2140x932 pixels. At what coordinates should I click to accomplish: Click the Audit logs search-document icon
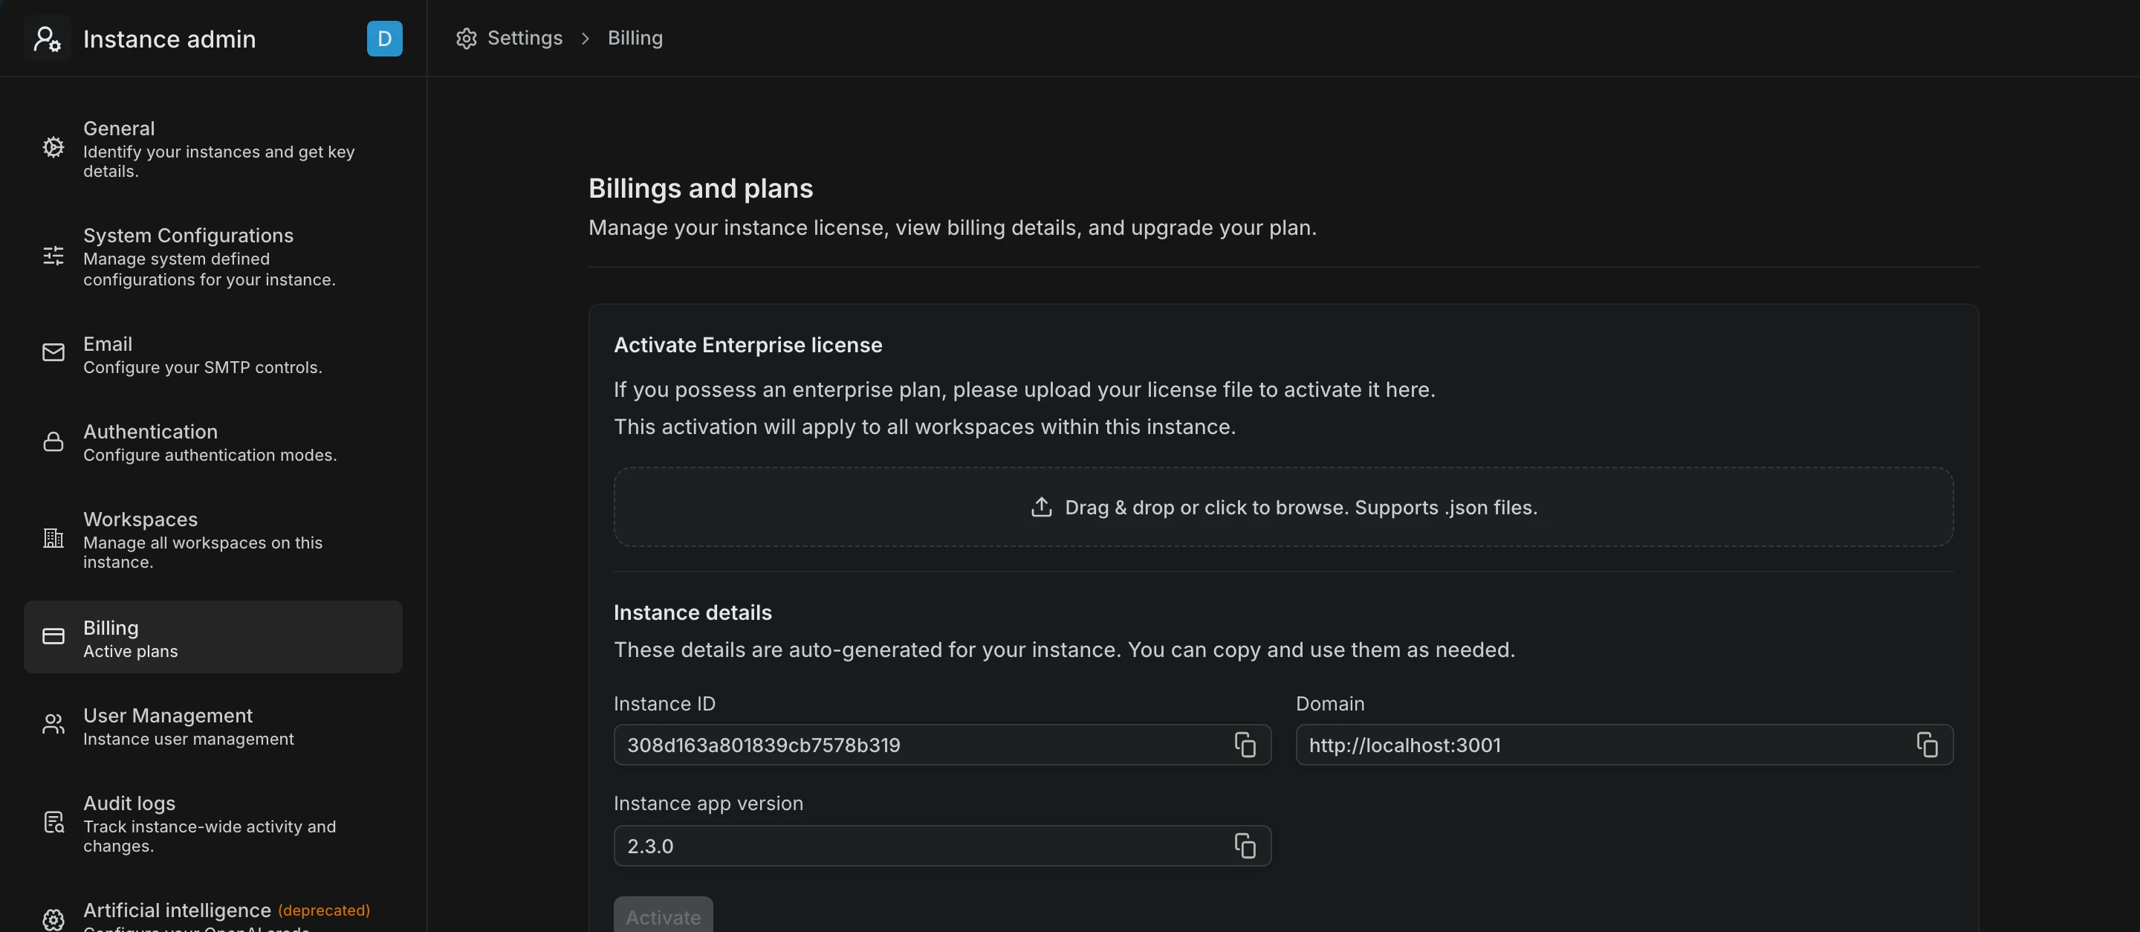click(x=53, y=822)
